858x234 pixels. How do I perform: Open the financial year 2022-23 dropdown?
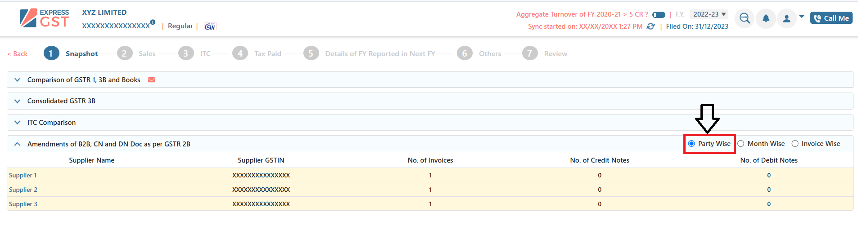(x=709, y=14)
